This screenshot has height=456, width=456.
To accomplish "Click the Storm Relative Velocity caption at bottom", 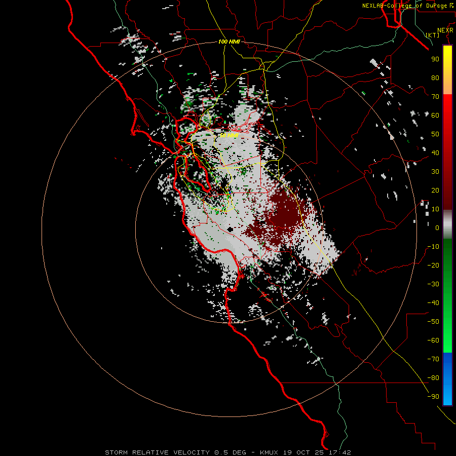I will pos(228,452).
